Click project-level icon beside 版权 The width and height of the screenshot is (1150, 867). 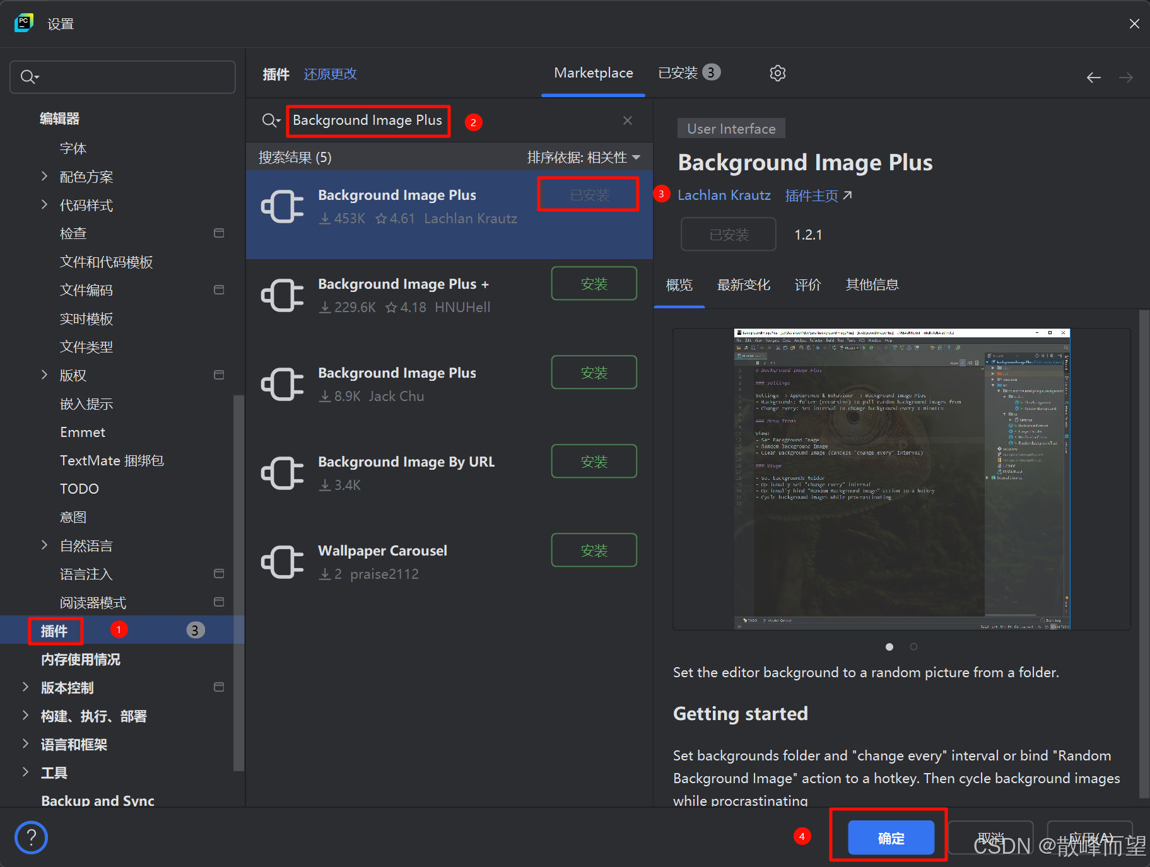tap(219, 375)
